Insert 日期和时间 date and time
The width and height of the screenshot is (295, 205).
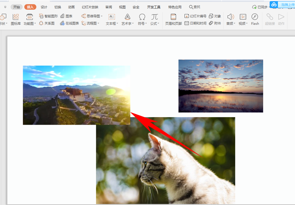pos(195,23)
